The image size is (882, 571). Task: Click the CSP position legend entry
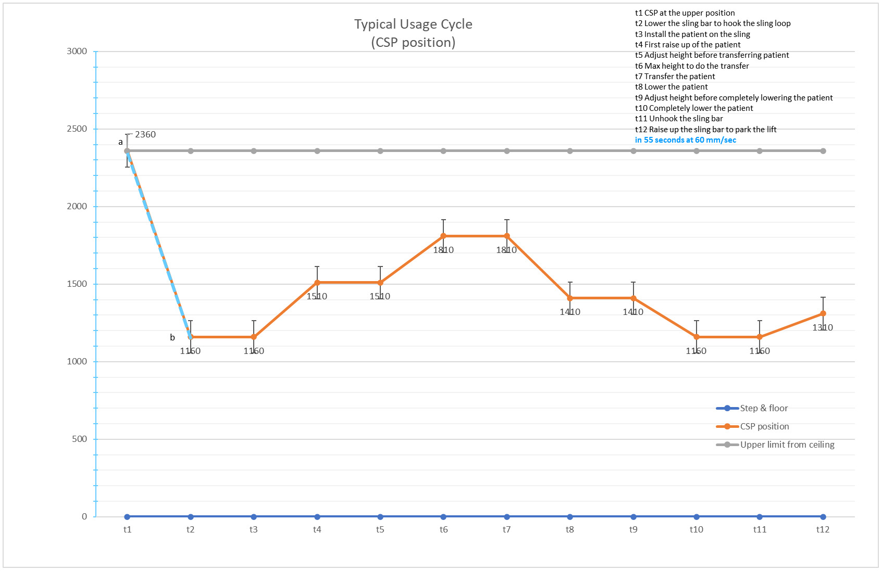[753, 426]
